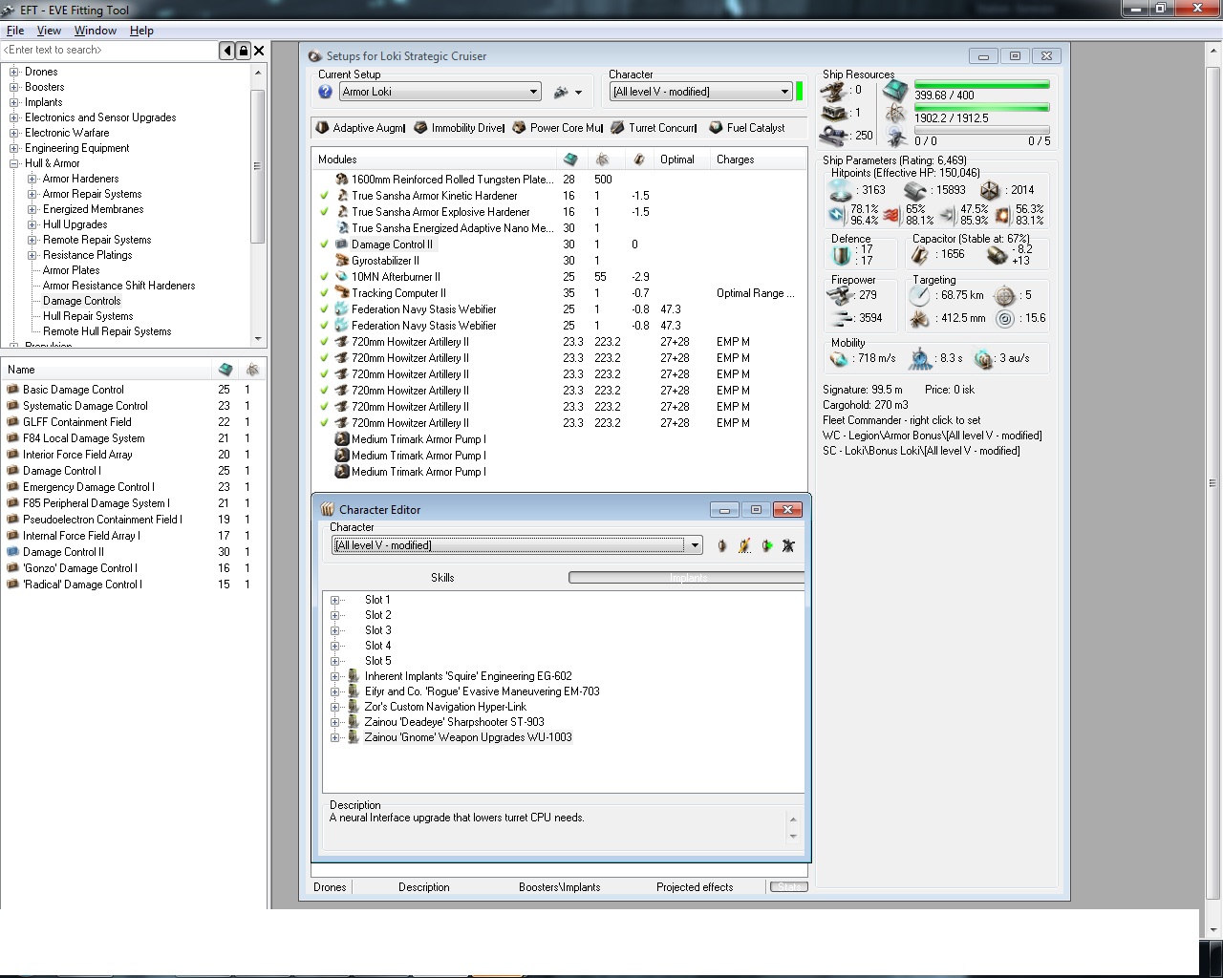Click the delete character icon in Character Editor
This screenshot has width=1223, height=978.
coord(788,545)
